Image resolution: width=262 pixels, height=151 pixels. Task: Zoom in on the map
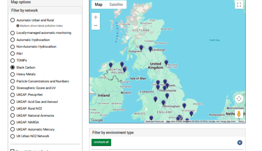(x=96, y=17)
